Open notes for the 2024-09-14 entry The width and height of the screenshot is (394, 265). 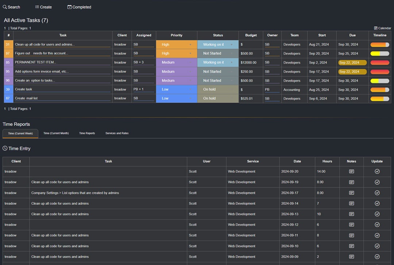point(352,203)
